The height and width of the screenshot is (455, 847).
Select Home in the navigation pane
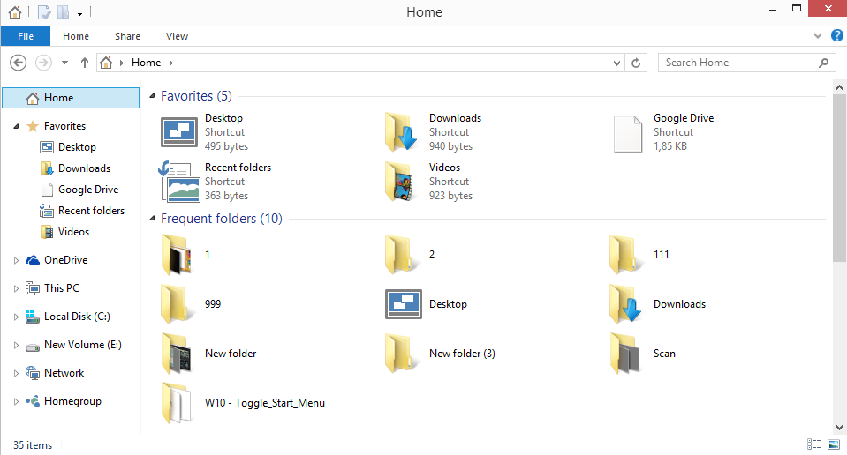click(71, 98)
